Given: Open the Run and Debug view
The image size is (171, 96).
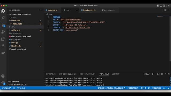Looking at the screenshot, I should (x=3, y=32).
